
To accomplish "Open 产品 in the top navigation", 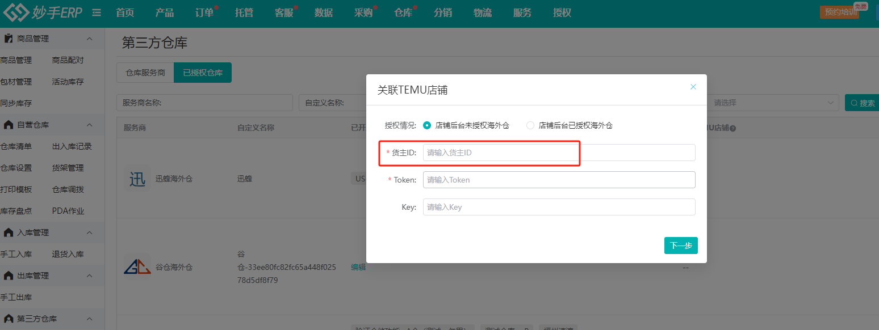I will point(165,12).
